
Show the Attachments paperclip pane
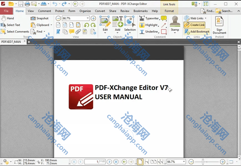coord(78,32)
